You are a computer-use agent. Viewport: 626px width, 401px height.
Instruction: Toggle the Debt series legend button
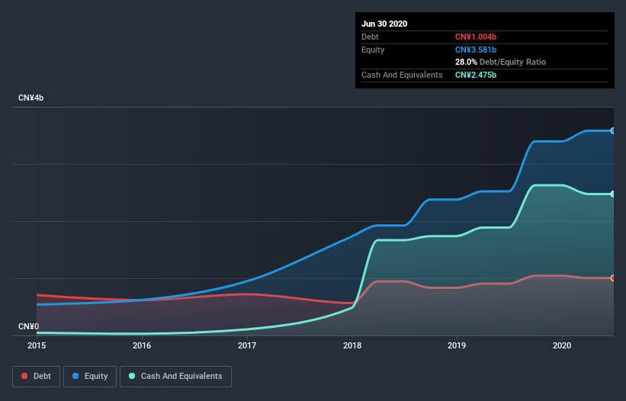click(37, 377)
